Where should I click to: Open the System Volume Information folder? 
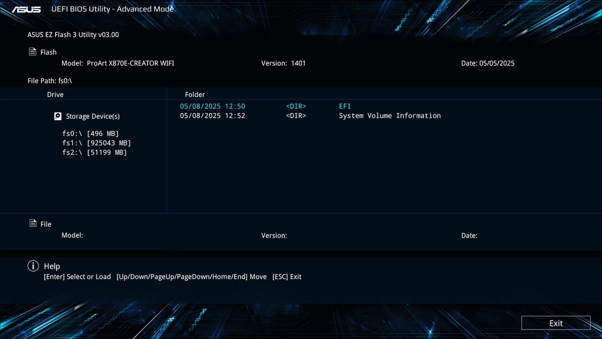point(390,116)
